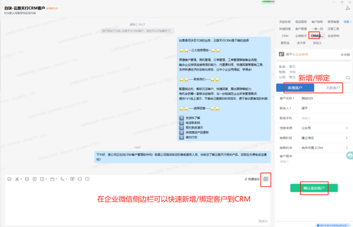Viewport: 353px width, 227px height.
Task: Click the schedule/todo calendar icon
Action: click(42, 179)
